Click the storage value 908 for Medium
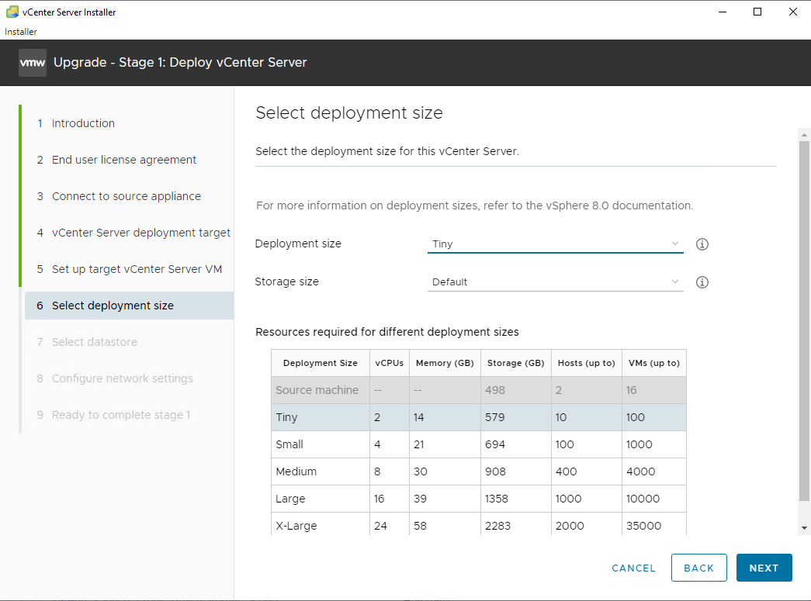The height and width of the screenshot is (601, 811). tap(495, 471)
